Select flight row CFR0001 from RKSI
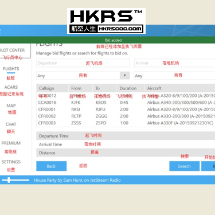Viewport: 215px width, 215px height. (126, 110)
